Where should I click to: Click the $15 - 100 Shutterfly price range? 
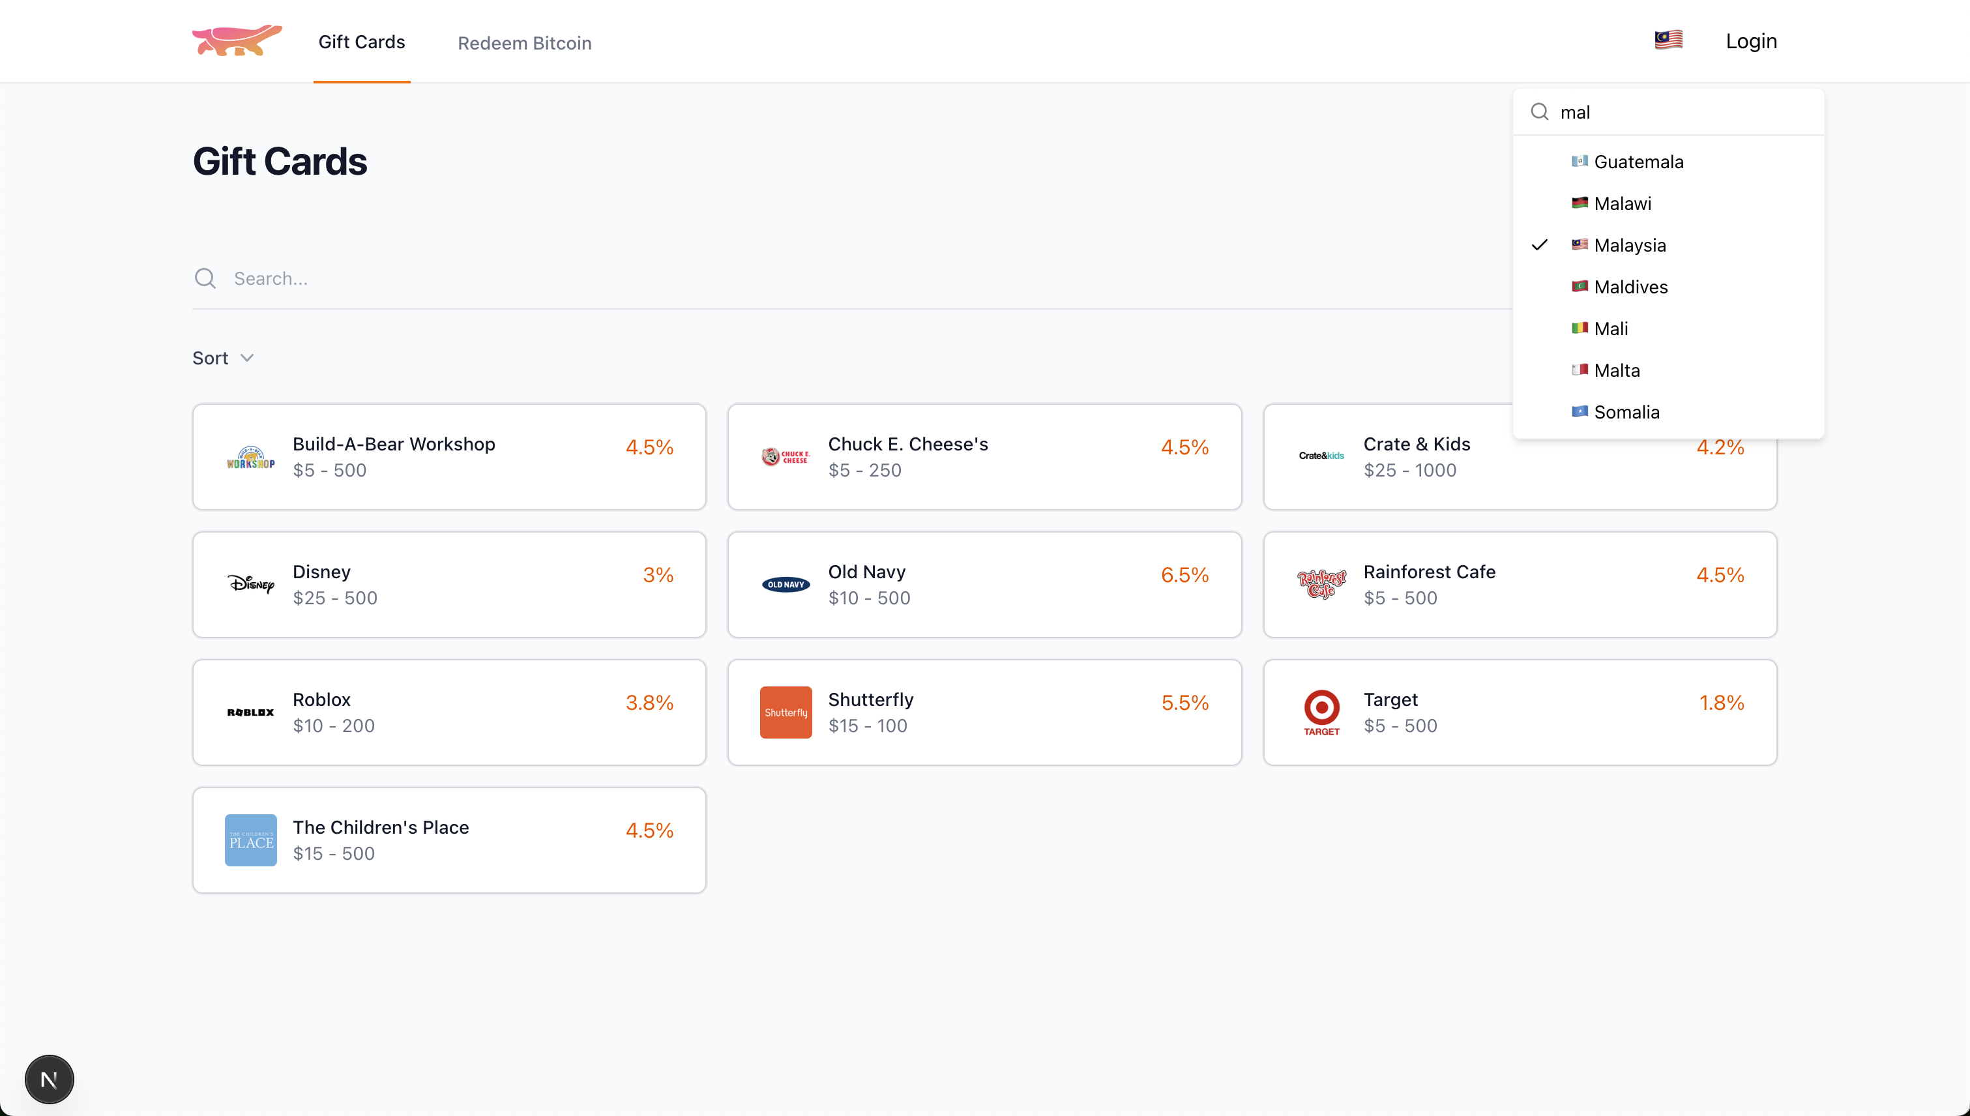point(868,726)
